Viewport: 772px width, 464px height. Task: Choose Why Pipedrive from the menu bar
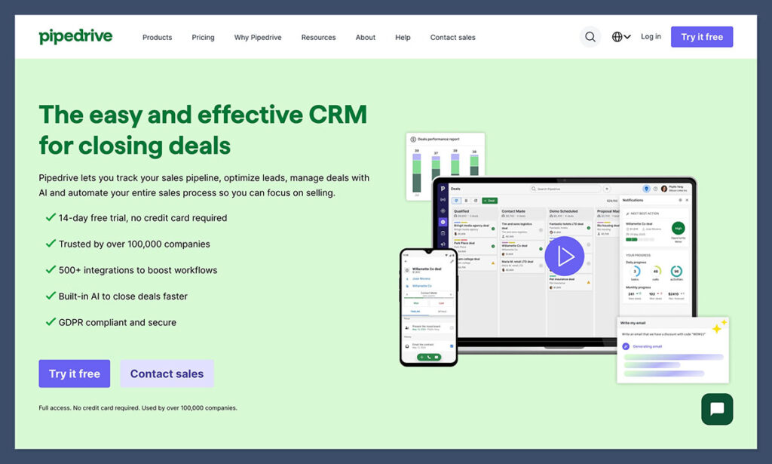tap(258, 37)
